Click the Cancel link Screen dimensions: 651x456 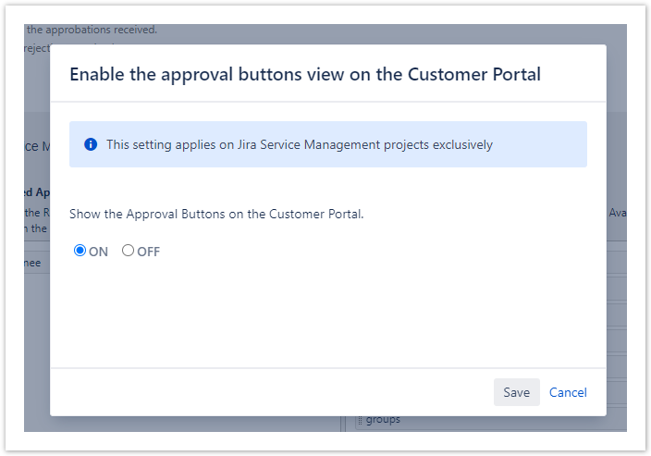pyautogui.click(x=568, y=392)
